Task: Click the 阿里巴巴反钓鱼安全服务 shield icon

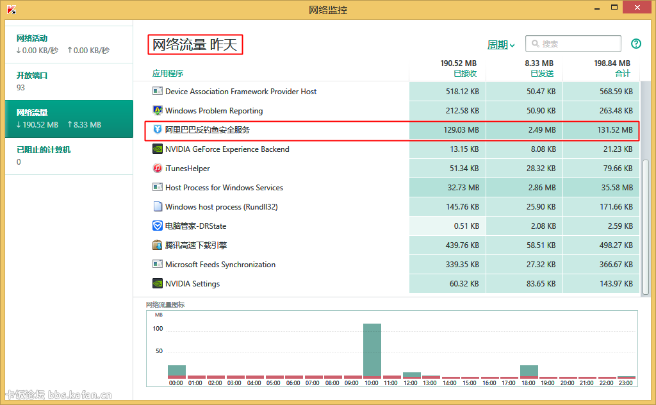Action: [x=158, y=129]
